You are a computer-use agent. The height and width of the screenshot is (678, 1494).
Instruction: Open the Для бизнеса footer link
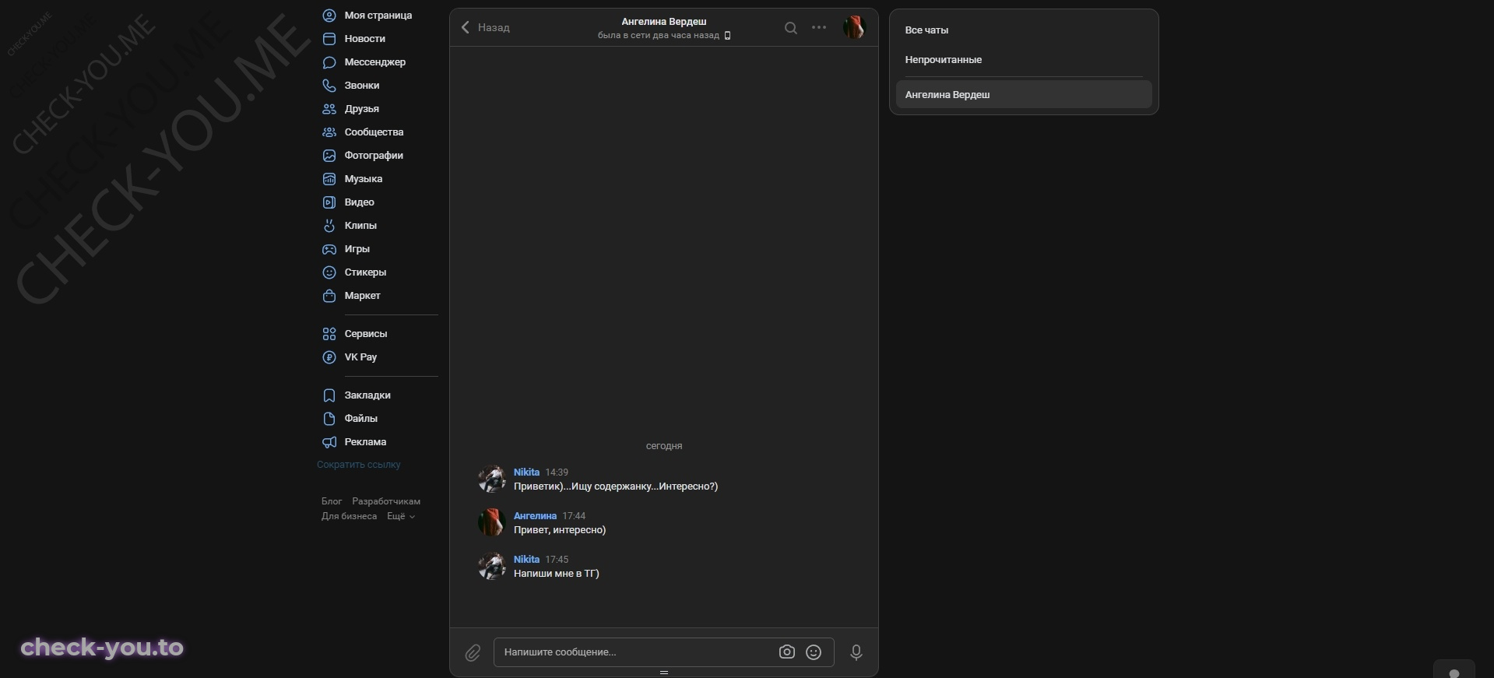349,516
